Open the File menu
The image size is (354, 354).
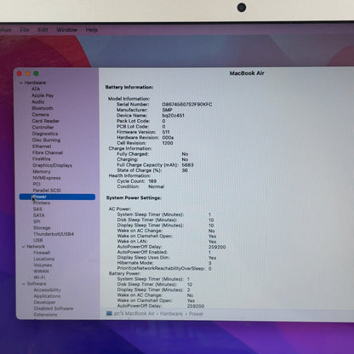point(25,30)
